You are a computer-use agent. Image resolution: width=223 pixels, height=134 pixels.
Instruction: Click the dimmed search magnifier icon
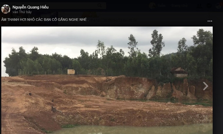(x=100, y=6)
